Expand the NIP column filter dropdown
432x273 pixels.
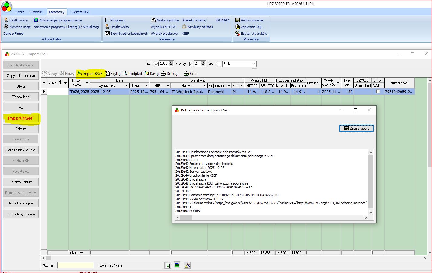pyautogui.click(x=167, y=86)
